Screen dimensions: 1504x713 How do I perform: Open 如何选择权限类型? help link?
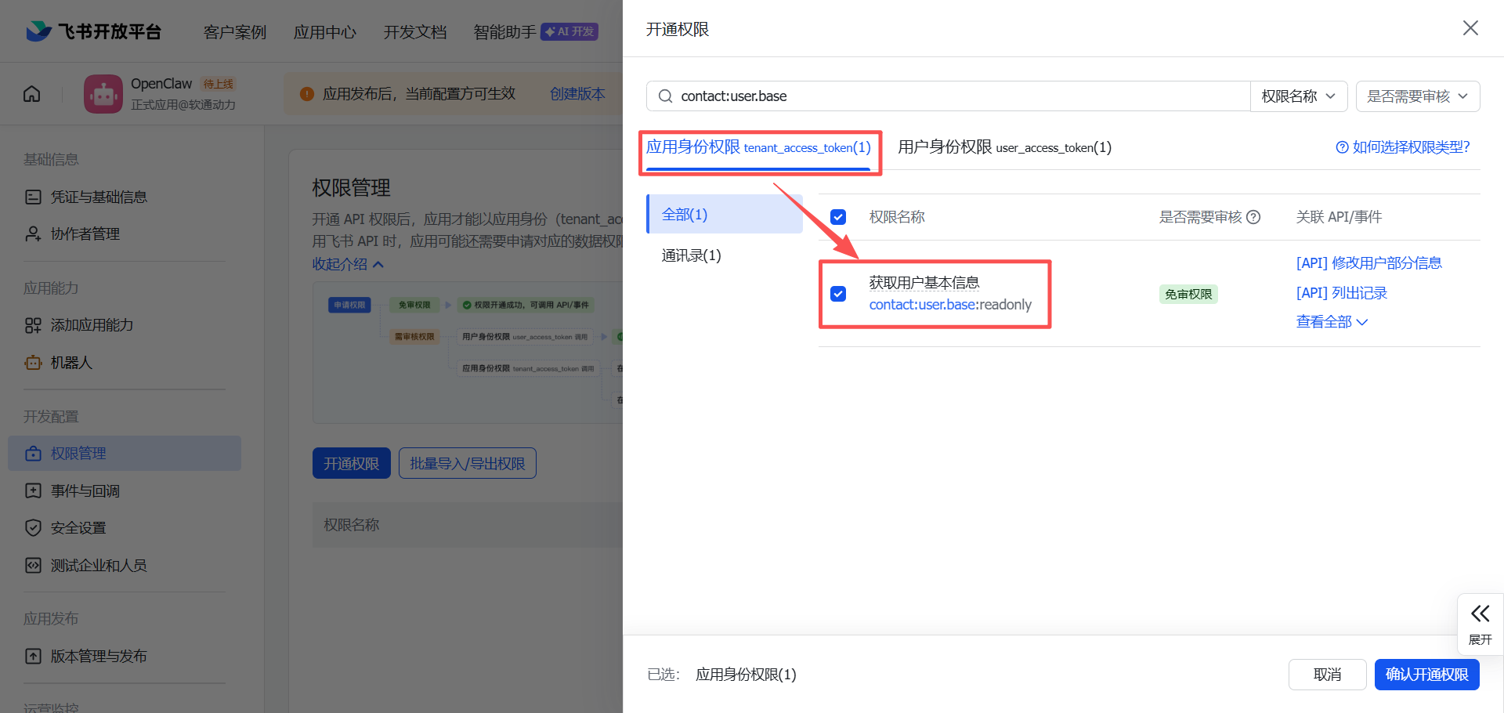(x=1403, y=147)
